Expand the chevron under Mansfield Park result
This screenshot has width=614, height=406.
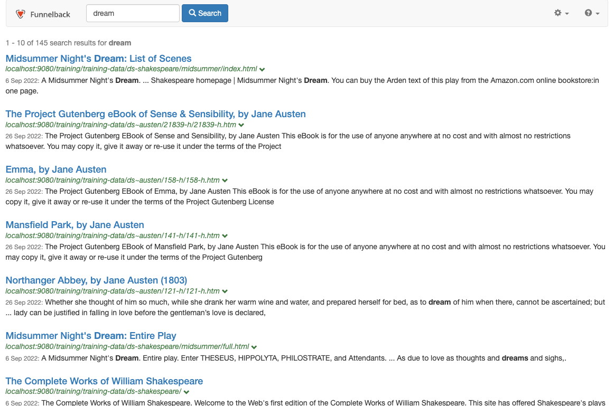pyautogui.click(x=225, y=235)
